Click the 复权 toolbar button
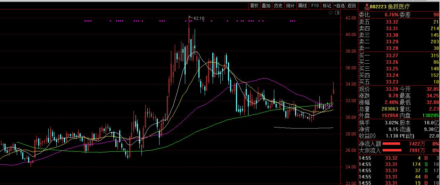440x185 pixels. point(254,6)
